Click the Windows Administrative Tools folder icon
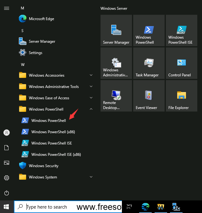Viewport: 202px width, 213px height. (23, 86)
